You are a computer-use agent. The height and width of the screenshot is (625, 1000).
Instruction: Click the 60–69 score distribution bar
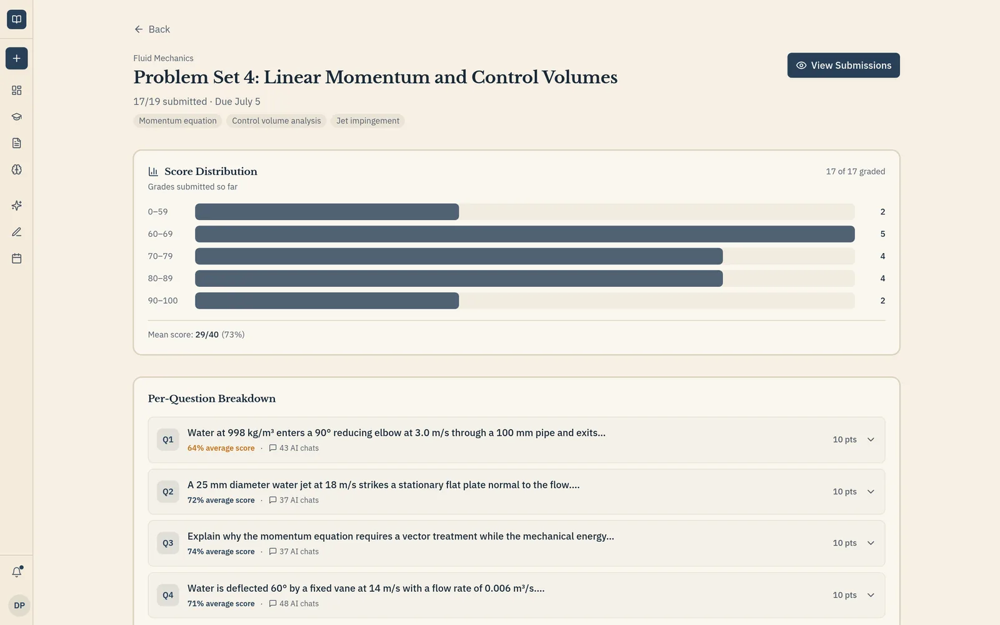(525, 234)
